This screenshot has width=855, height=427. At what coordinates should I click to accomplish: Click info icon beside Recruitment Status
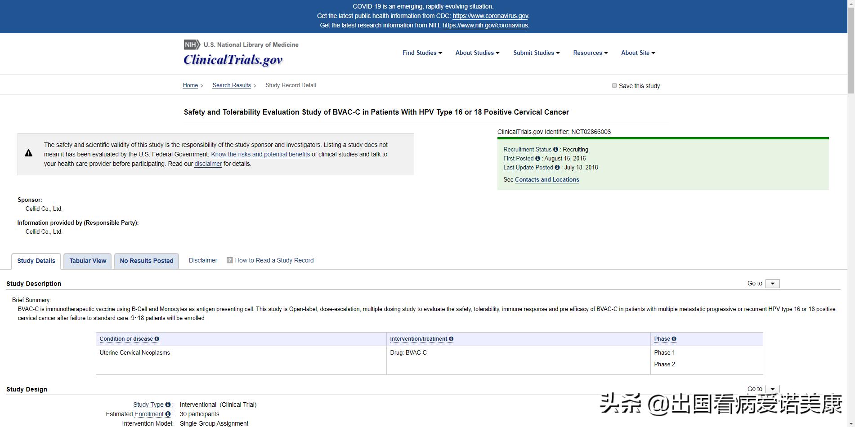point(555,150)
